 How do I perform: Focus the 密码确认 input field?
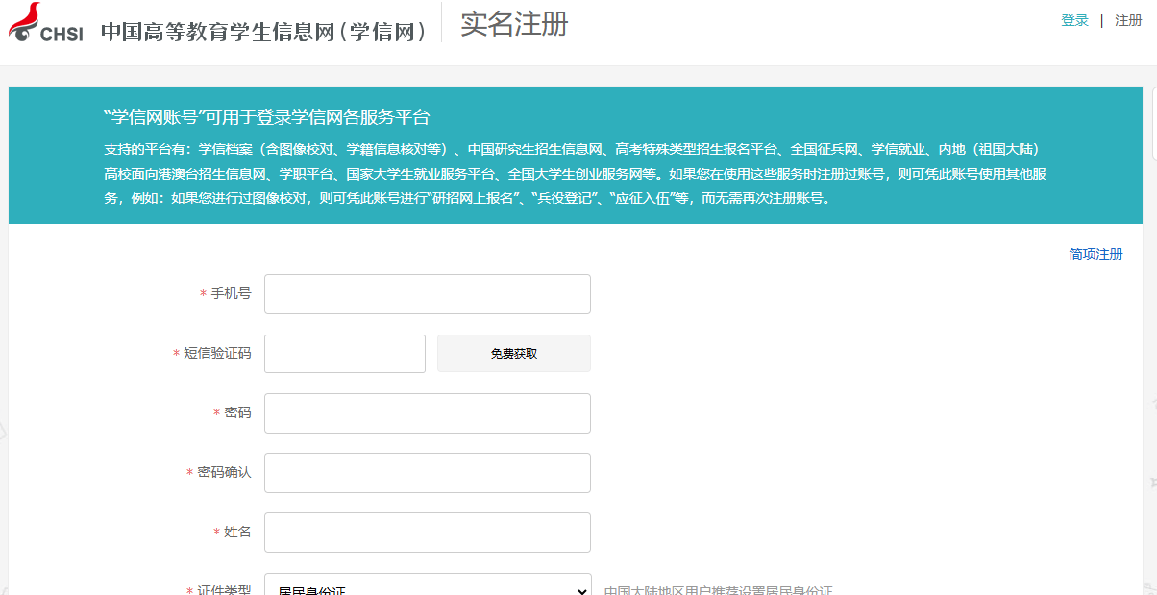click(x=428, y=473)
